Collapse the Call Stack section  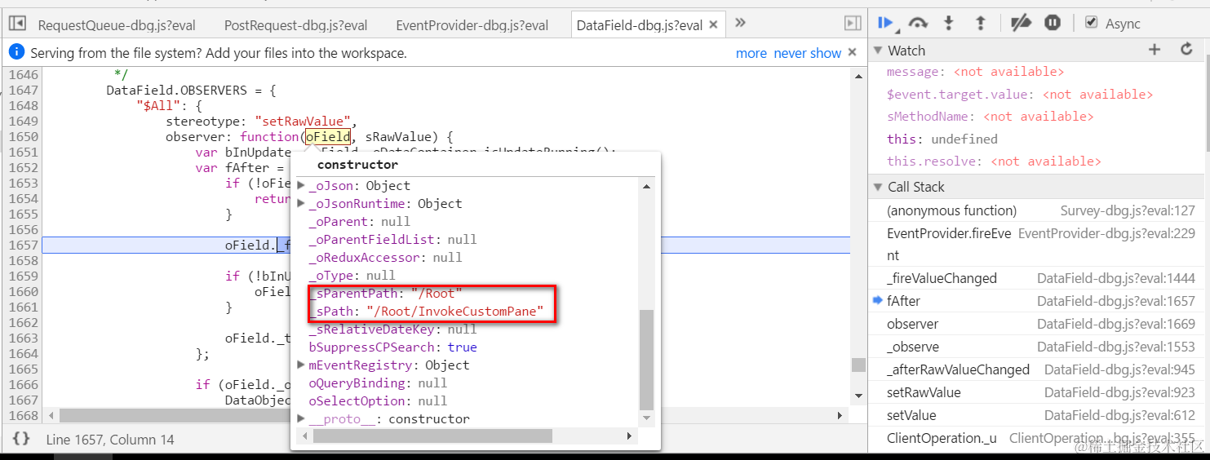click(878, 187)
